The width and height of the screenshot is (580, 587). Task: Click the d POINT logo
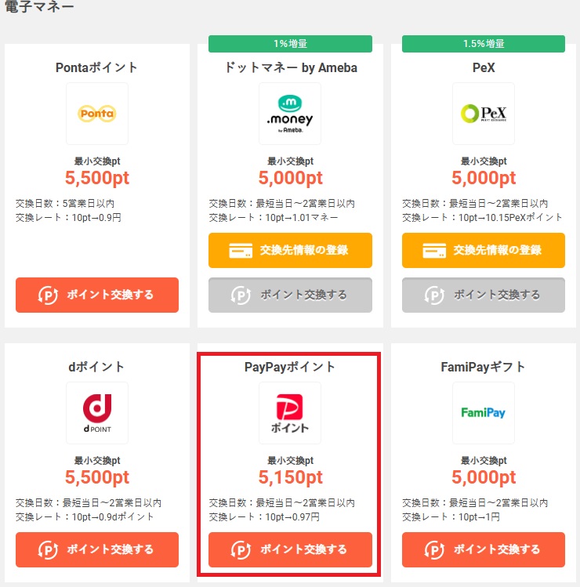(97, 413)
